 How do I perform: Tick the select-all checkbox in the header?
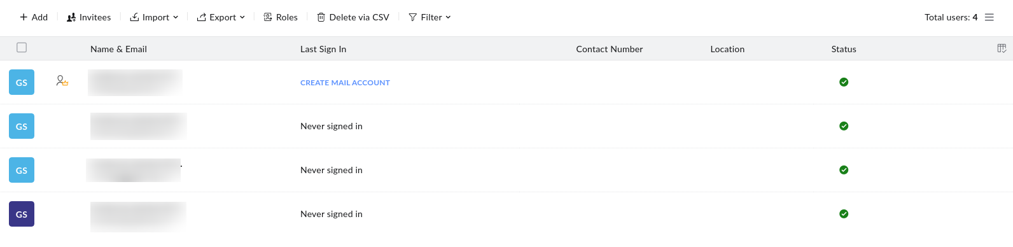[22, 47]
